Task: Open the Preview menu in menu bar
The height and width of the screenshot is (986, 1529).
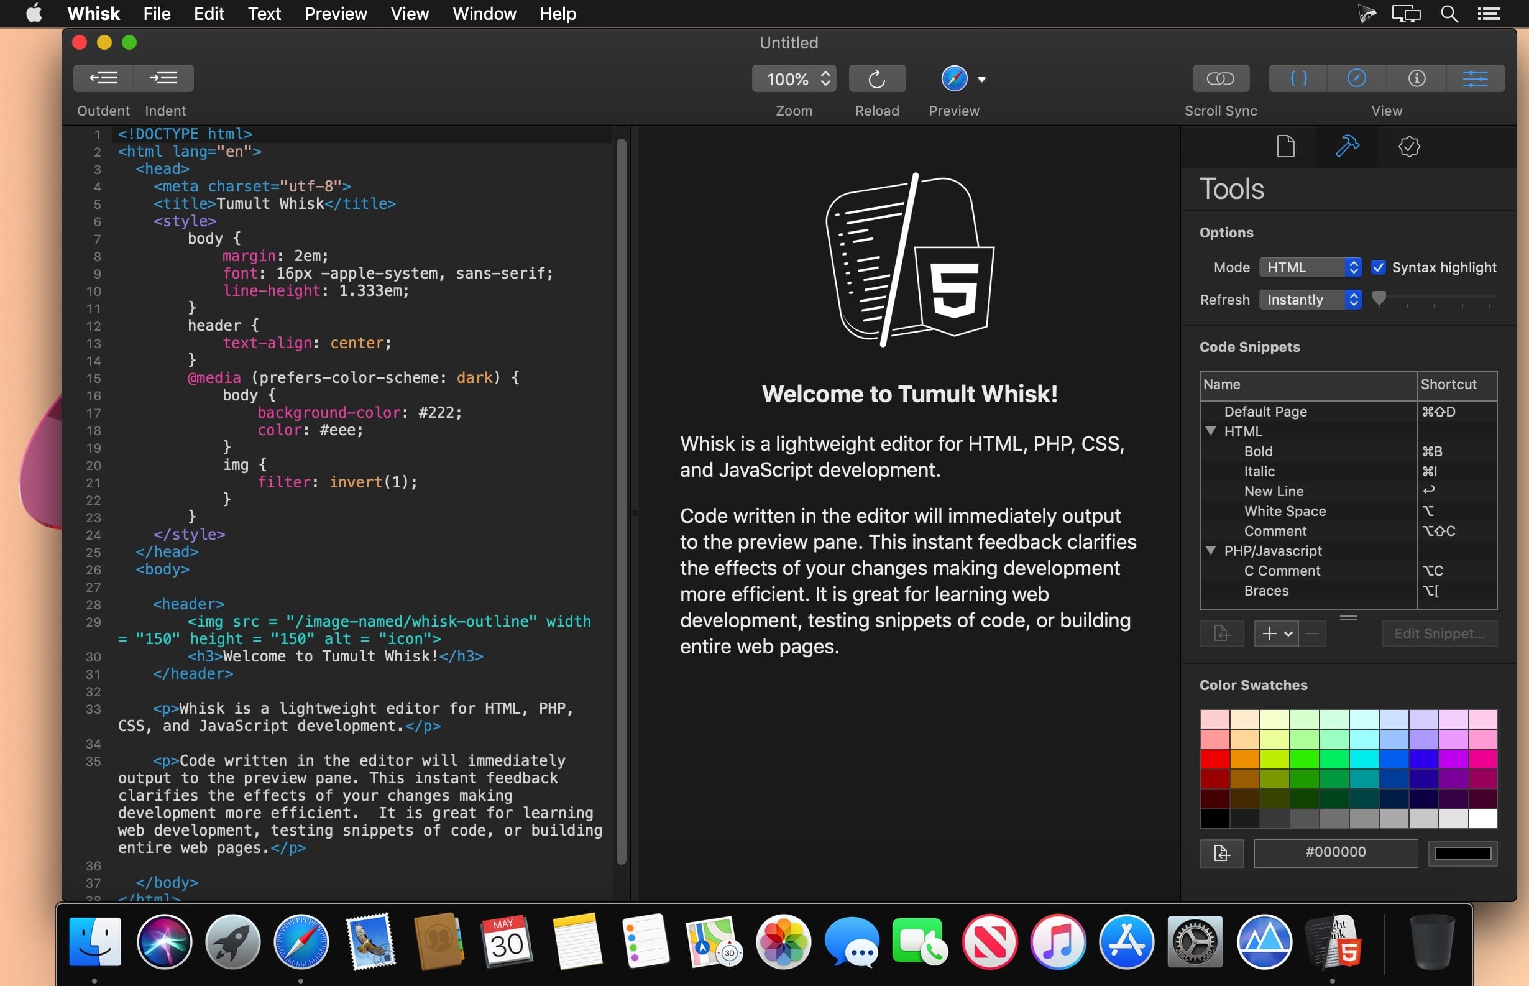Action: (336, 14)
